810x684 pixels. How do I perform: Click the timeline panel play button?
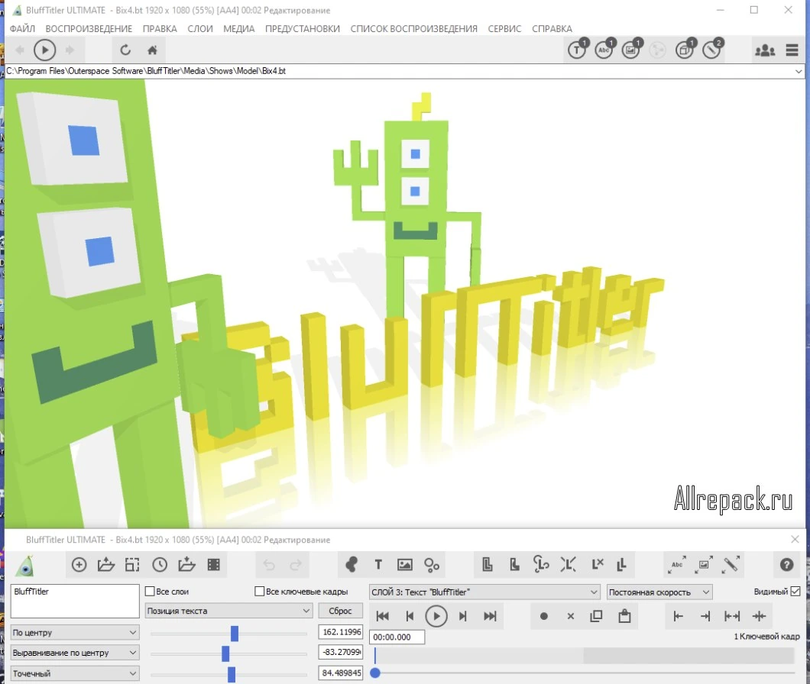click(x=436, y=616)
